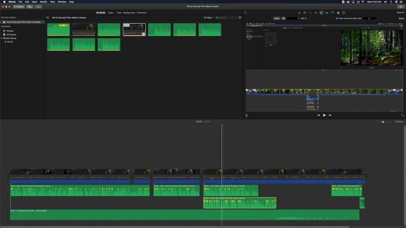Open the speed adjustment icon
406x228 pixels.
click(x=332, y=13)
